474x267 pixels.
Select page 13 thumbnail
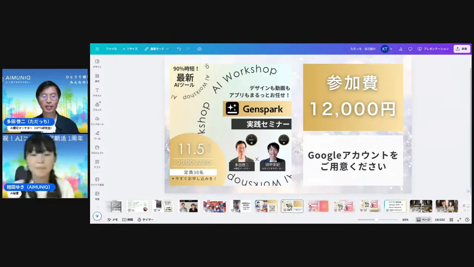click(137, 206)
